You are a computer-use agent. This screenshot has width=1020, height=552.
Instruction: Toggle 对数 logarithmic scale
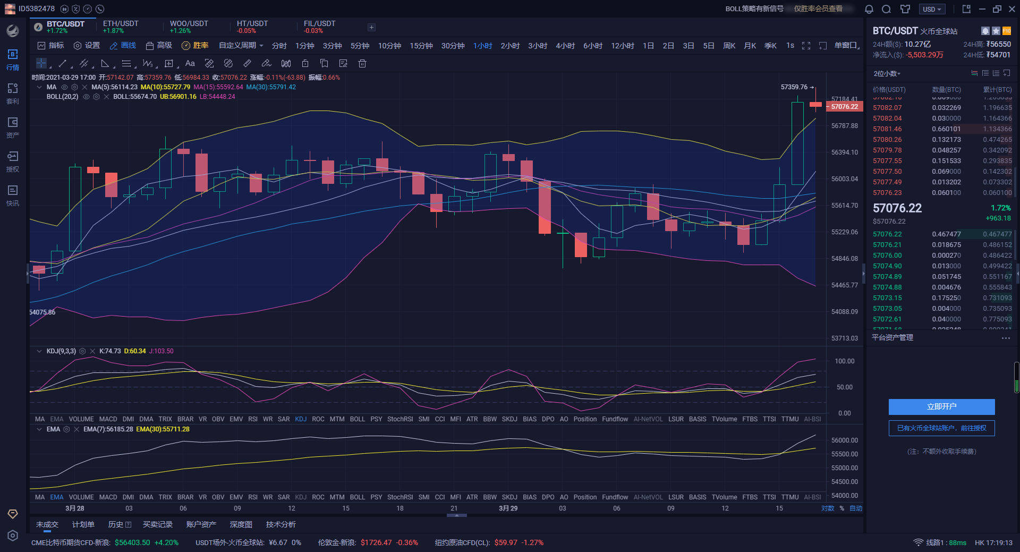pos(828,508)
